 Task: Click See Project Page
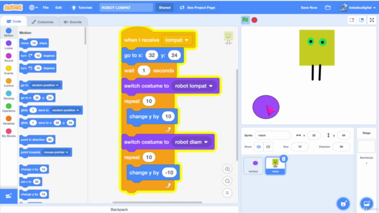click(x=198, y=8)
